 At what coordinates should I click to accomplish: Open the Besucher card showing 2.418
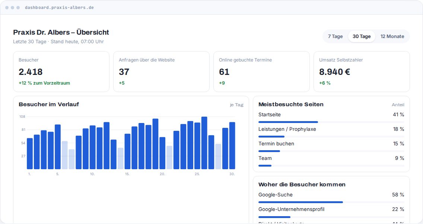(x=61, y=72)
